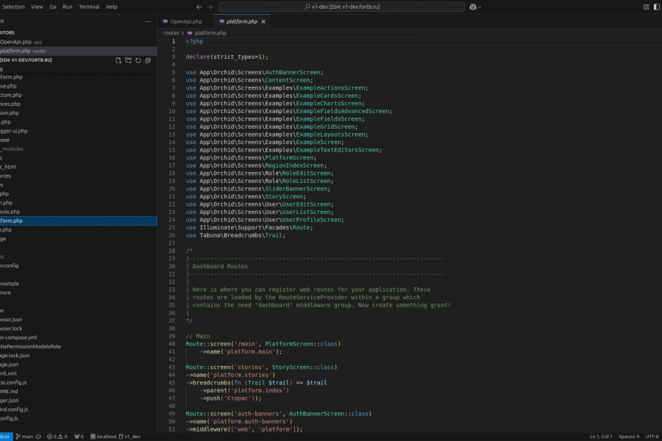The image size is (662, 441).
Task: Close the platform.php tab
Action: pyautogui.click(x=264, y=22)
